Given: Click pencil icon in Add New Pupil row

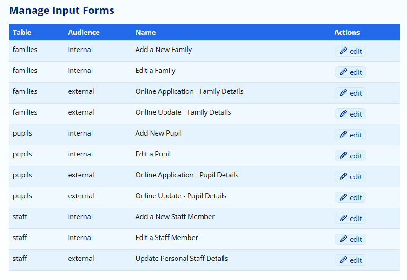Looking at the screenshot, I should 343,135.
